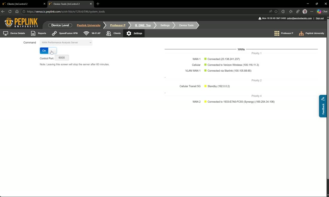Click the Peplink University logo

tap(21, 23)
